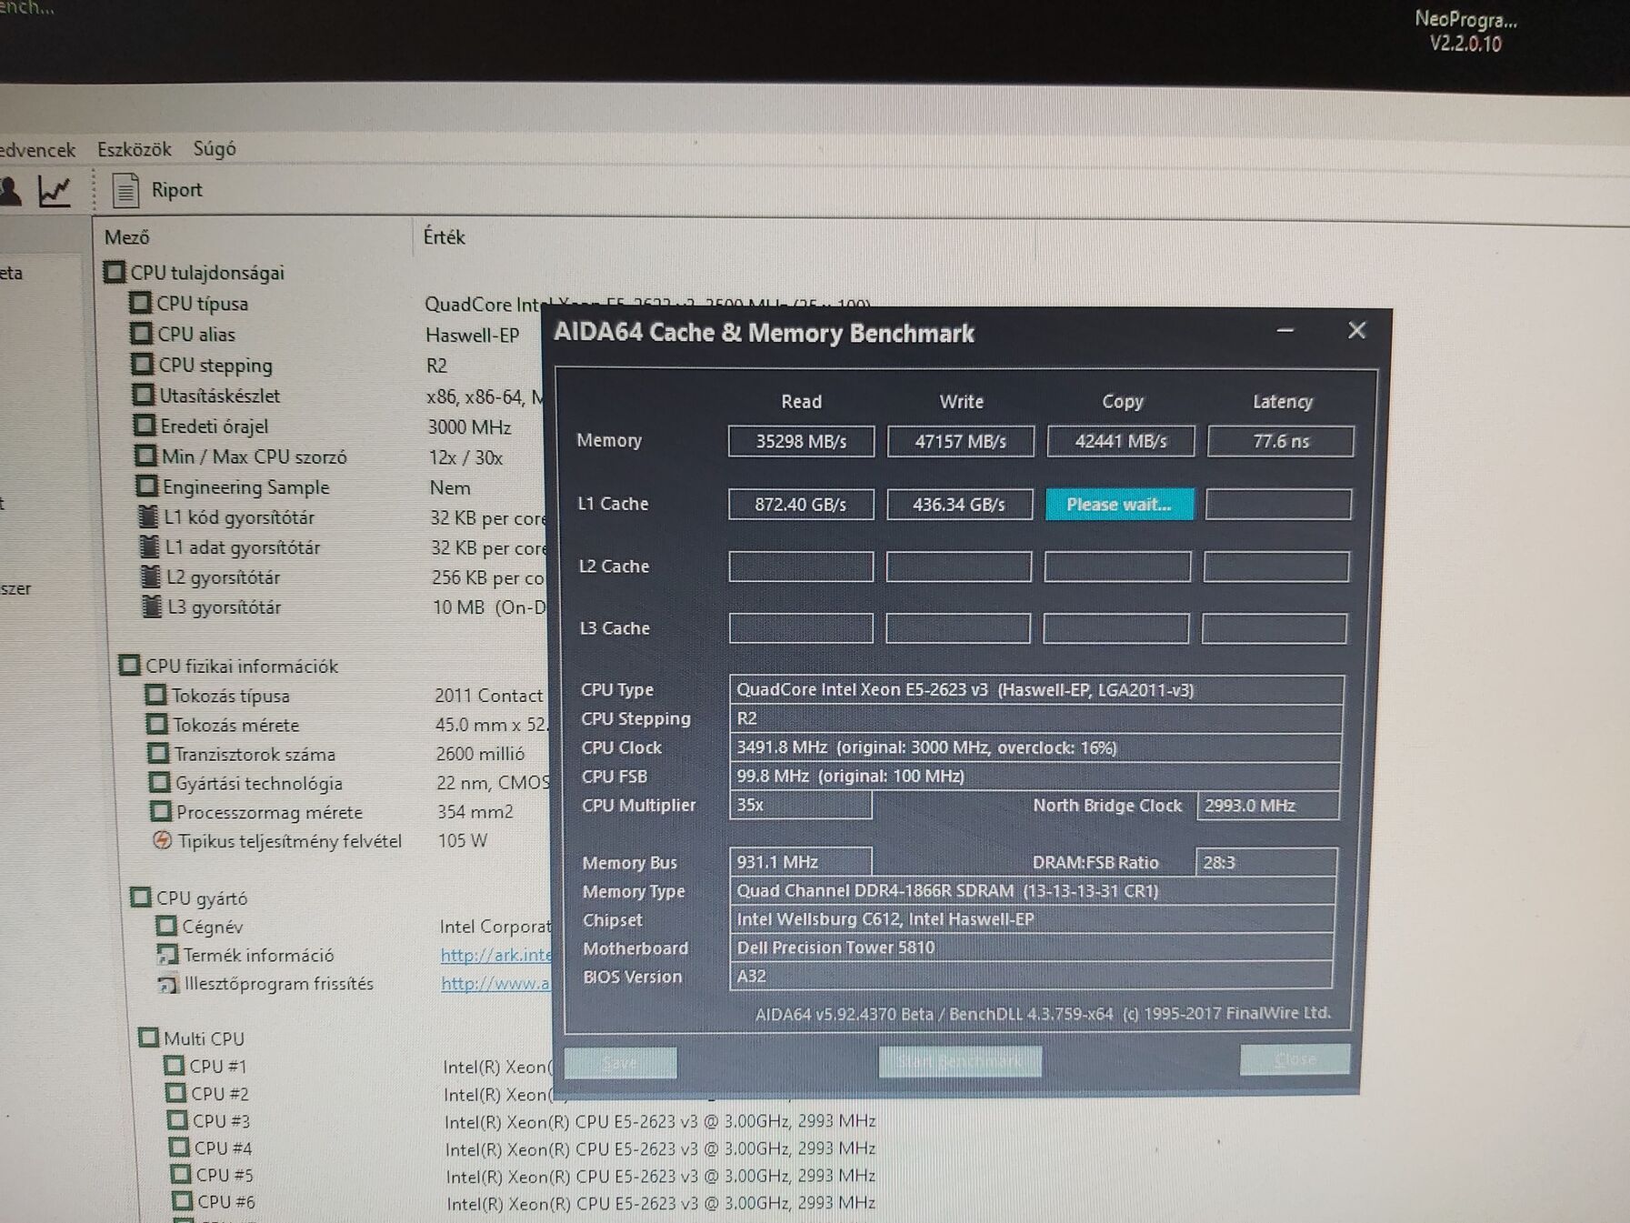This screenshot has width=1630, height=1223.
Task: Open the driver update http://www link
Action: (x=495, y=983)
